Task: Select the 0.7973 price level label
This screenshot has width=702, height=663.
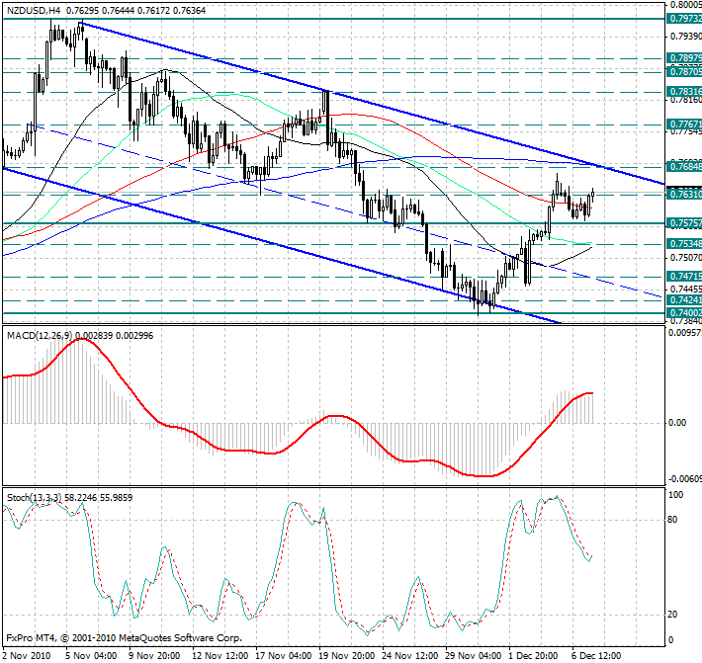Action: [684, 19]
